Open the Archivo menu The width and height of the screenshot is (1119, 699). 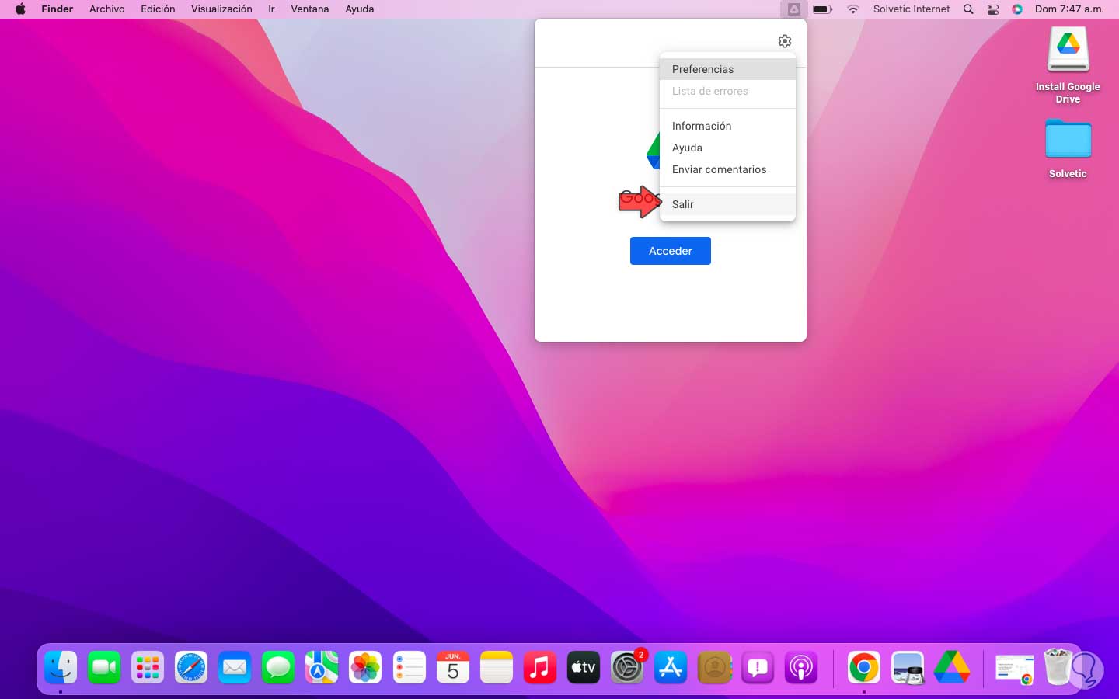[107, 9]
